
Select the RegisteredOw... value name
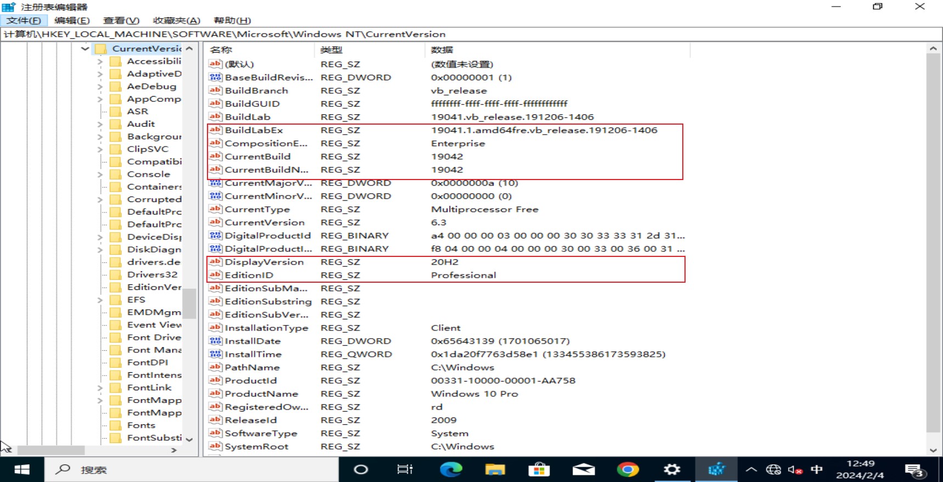point(266,407)
